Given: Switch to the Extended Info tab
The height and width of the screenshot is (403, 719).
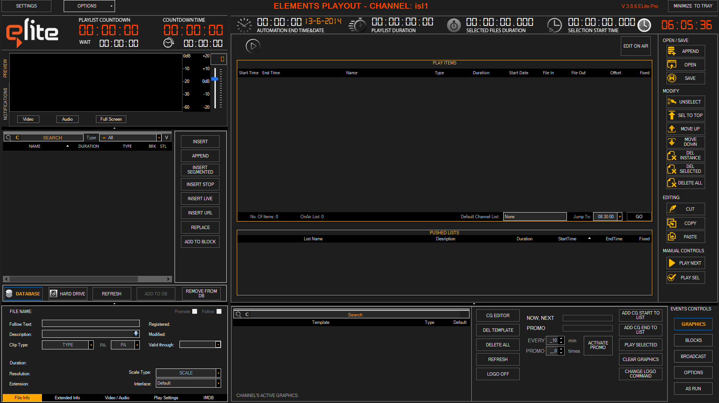Looking at the screenshot, I should [67, 398].
